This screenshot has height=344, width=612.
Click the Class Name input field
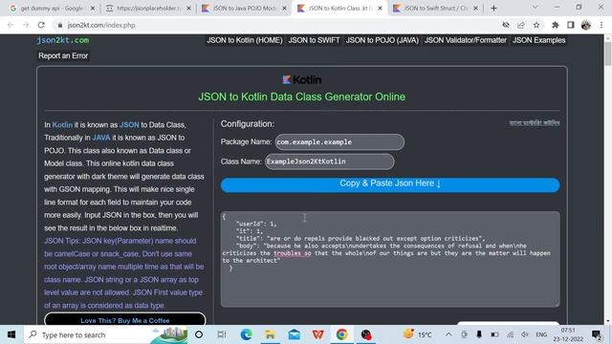(329, 161)
